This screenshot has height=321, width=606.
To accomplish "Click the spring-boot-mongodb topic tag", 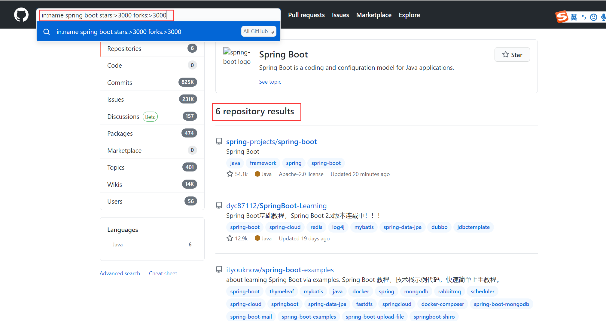I will (501, 304).
